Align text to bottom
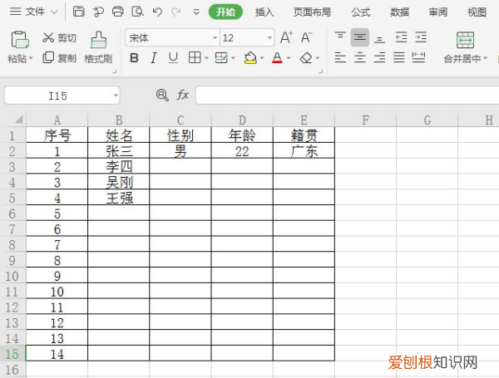 point(379,40)
